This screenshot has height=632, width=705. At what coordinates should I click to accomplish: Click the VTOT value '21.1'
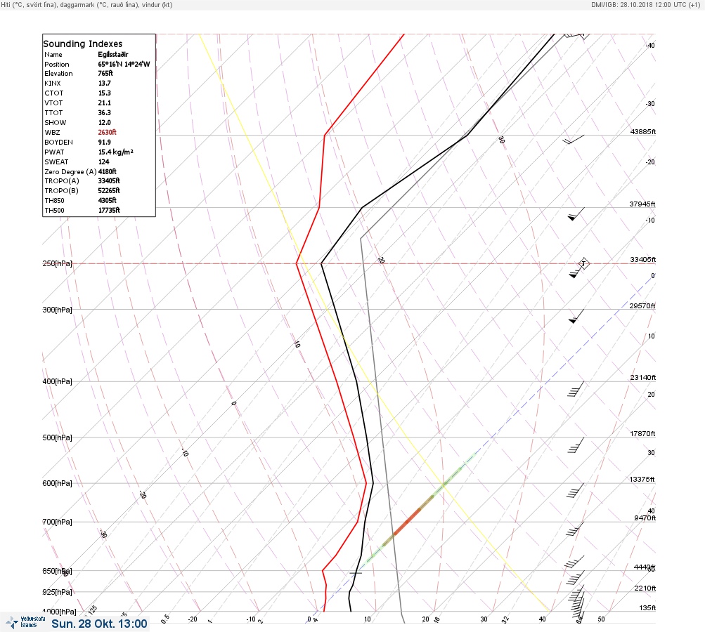pyautogui.click(x=104, y=103)
